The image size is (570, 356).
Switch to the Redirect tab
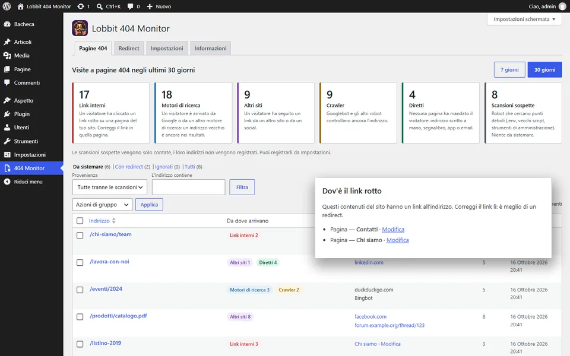[129, 48]
